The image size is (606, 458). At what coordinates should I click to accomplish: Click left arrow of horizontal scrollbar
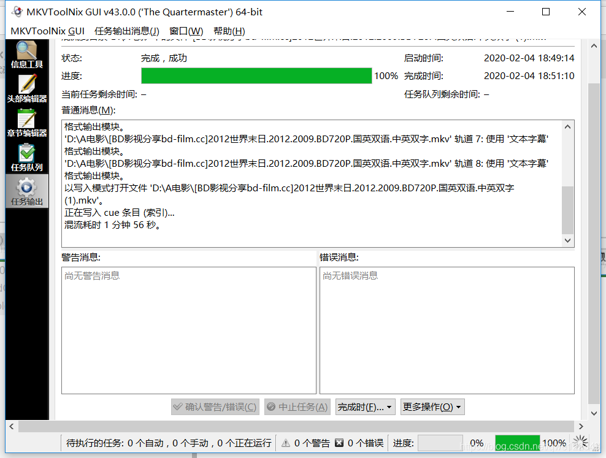[12, 426]
